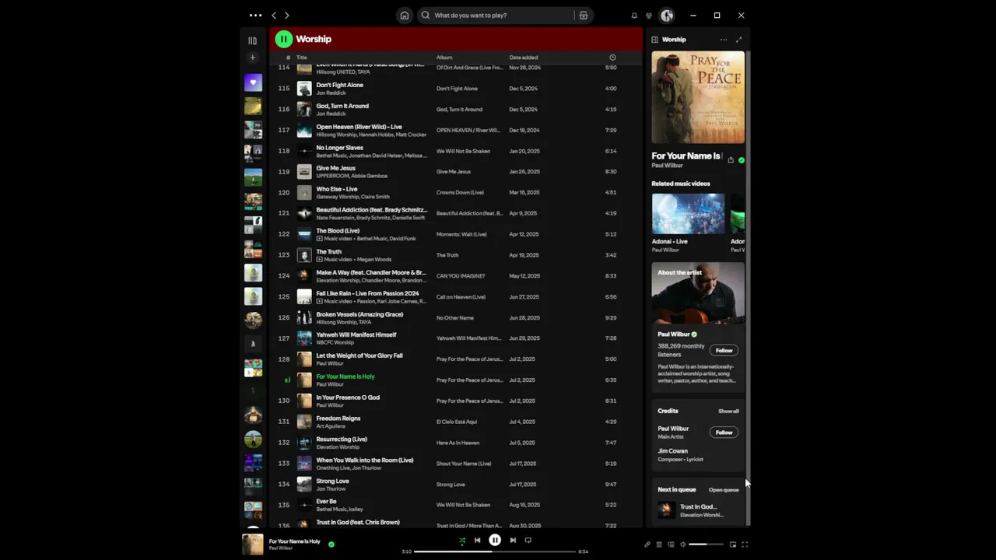
Task: Open more options in Worship panel
Action: pyautogui.click(x=724, y=40)
